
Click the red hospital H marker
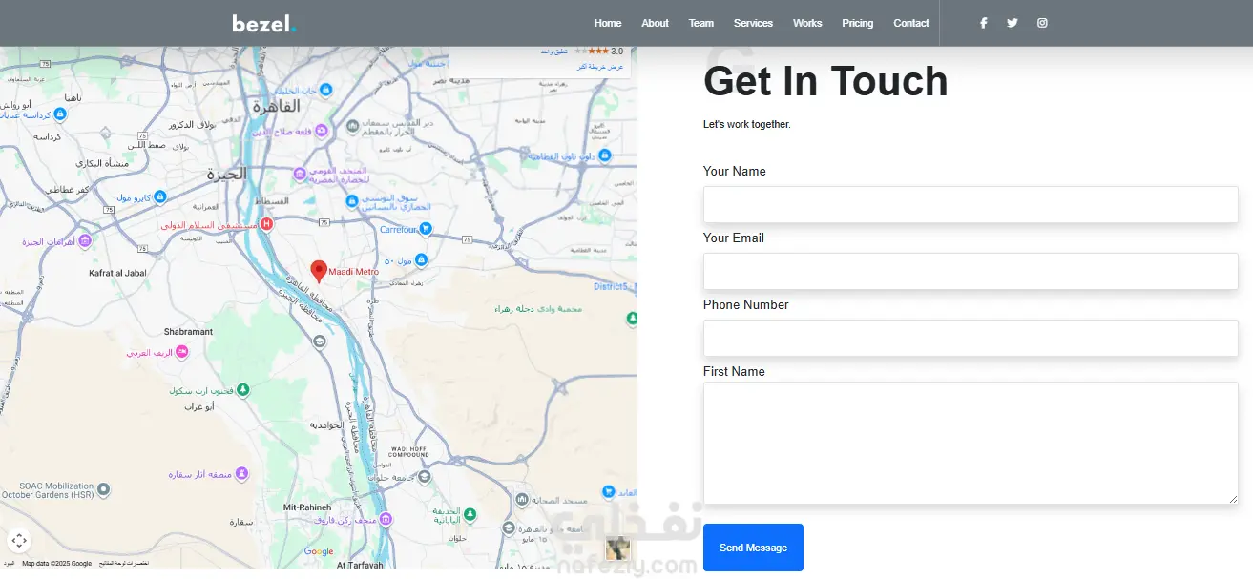click(x=266, y=224)
